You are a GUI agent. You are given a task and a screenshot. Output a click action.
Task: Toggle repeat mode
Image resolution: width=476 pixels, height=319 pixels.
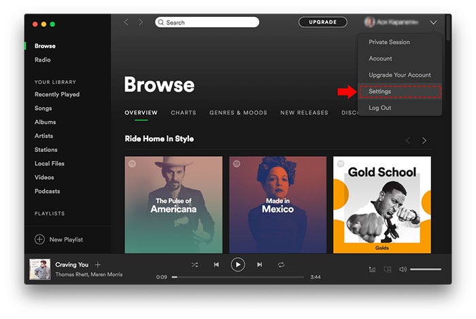pyautogui.click(x=281, y=265)
